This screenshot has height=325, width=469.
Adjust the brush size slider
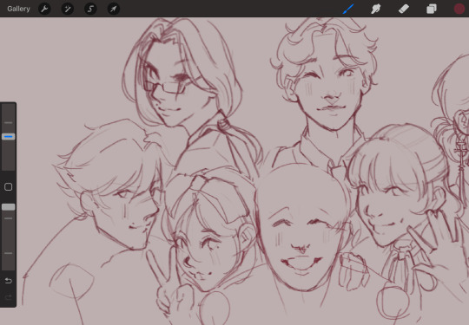tap(9, 137)
